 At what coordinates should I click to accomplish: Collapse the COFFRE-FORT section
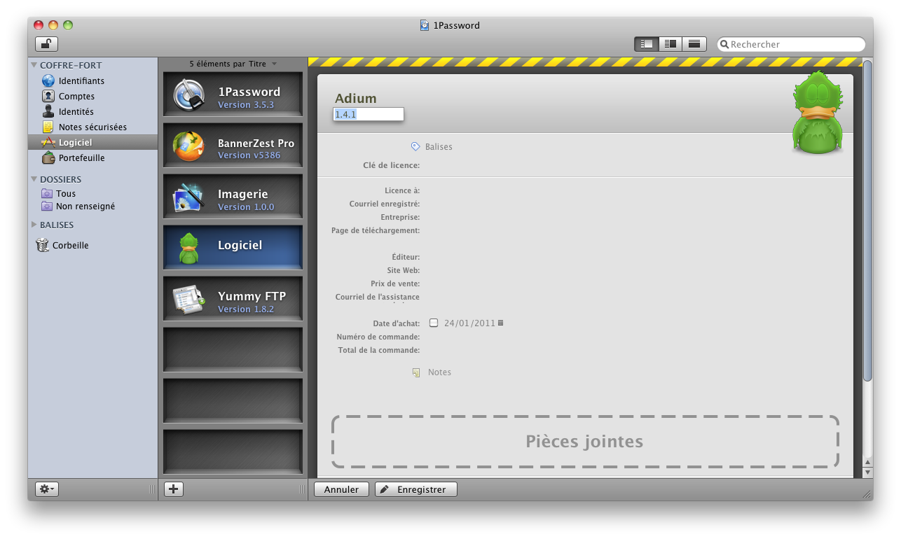pos(34,65)
